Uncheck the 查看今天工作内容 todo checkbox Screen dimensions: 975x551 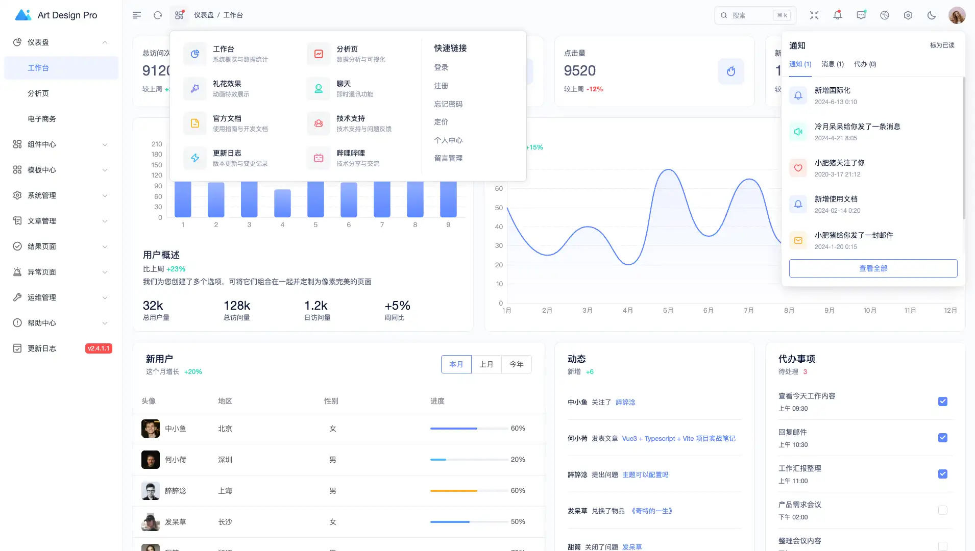tap(943, 402)
